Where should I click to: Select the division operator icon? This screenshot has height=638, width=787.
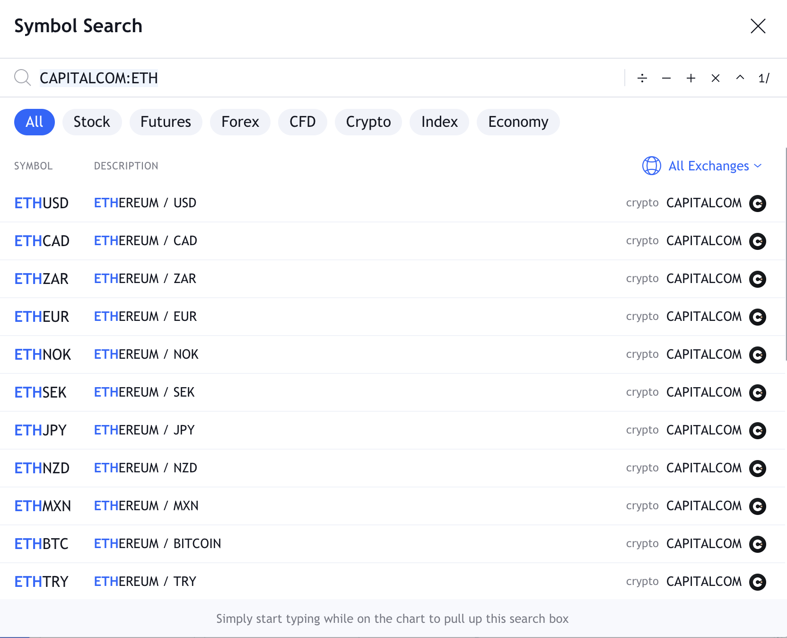(642, 78)
